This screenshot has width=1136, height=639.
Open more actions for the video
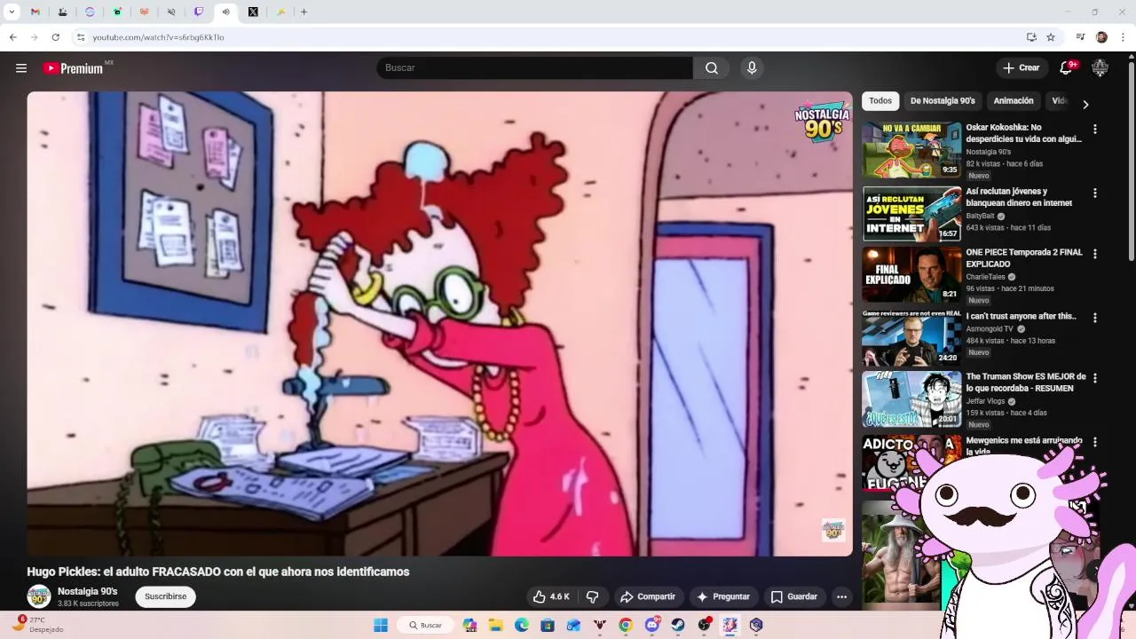coord(841,596)
